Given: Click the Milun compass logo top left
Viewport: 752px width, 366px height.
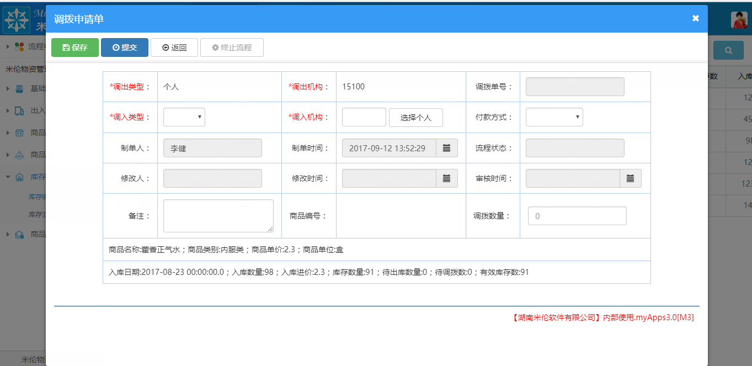Looking at the screenshot, I should tap(17, 19).
